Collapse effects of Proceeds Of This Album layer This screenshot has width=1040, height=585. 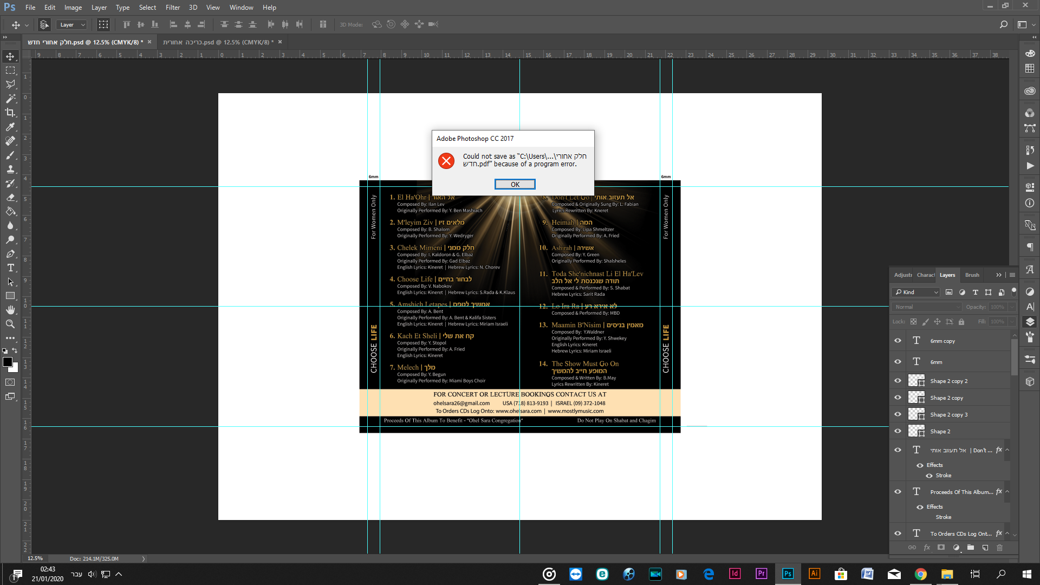pyautogui.click(x=1007, y=492)
